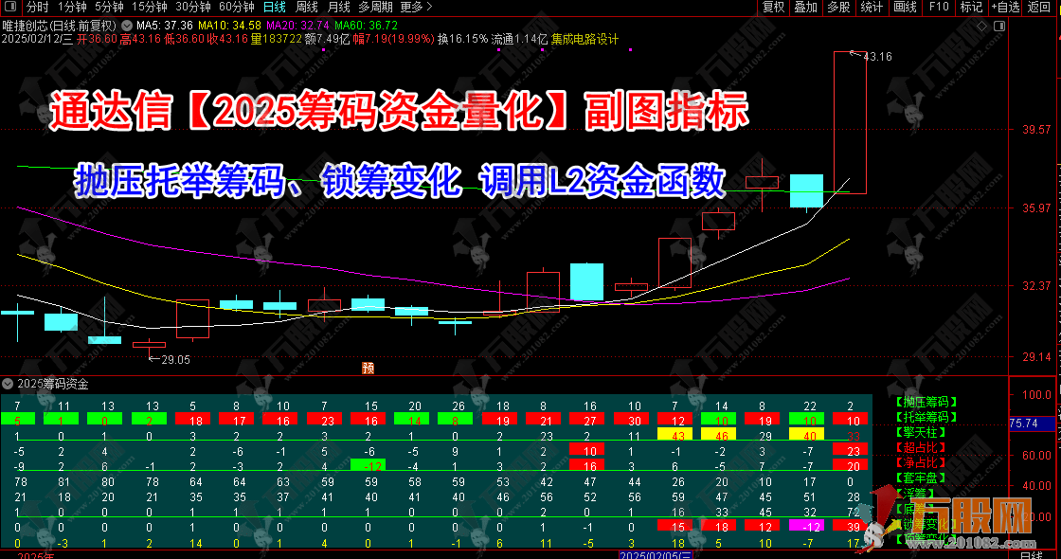This screenshot has height=559, width=1061.
Task: Select the 1分钟 period
Action: point(72,7)
